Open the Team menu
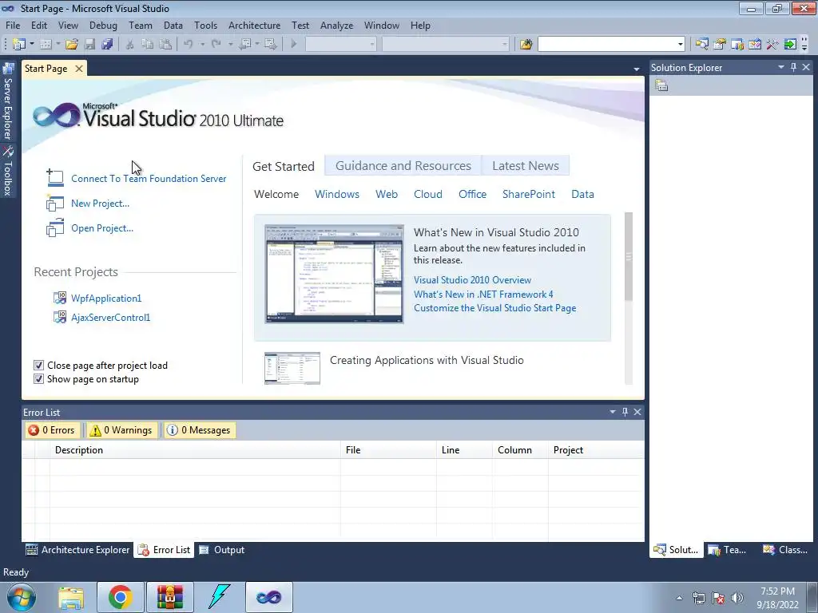This screenshot has height=613, width=818. (141, 25)
